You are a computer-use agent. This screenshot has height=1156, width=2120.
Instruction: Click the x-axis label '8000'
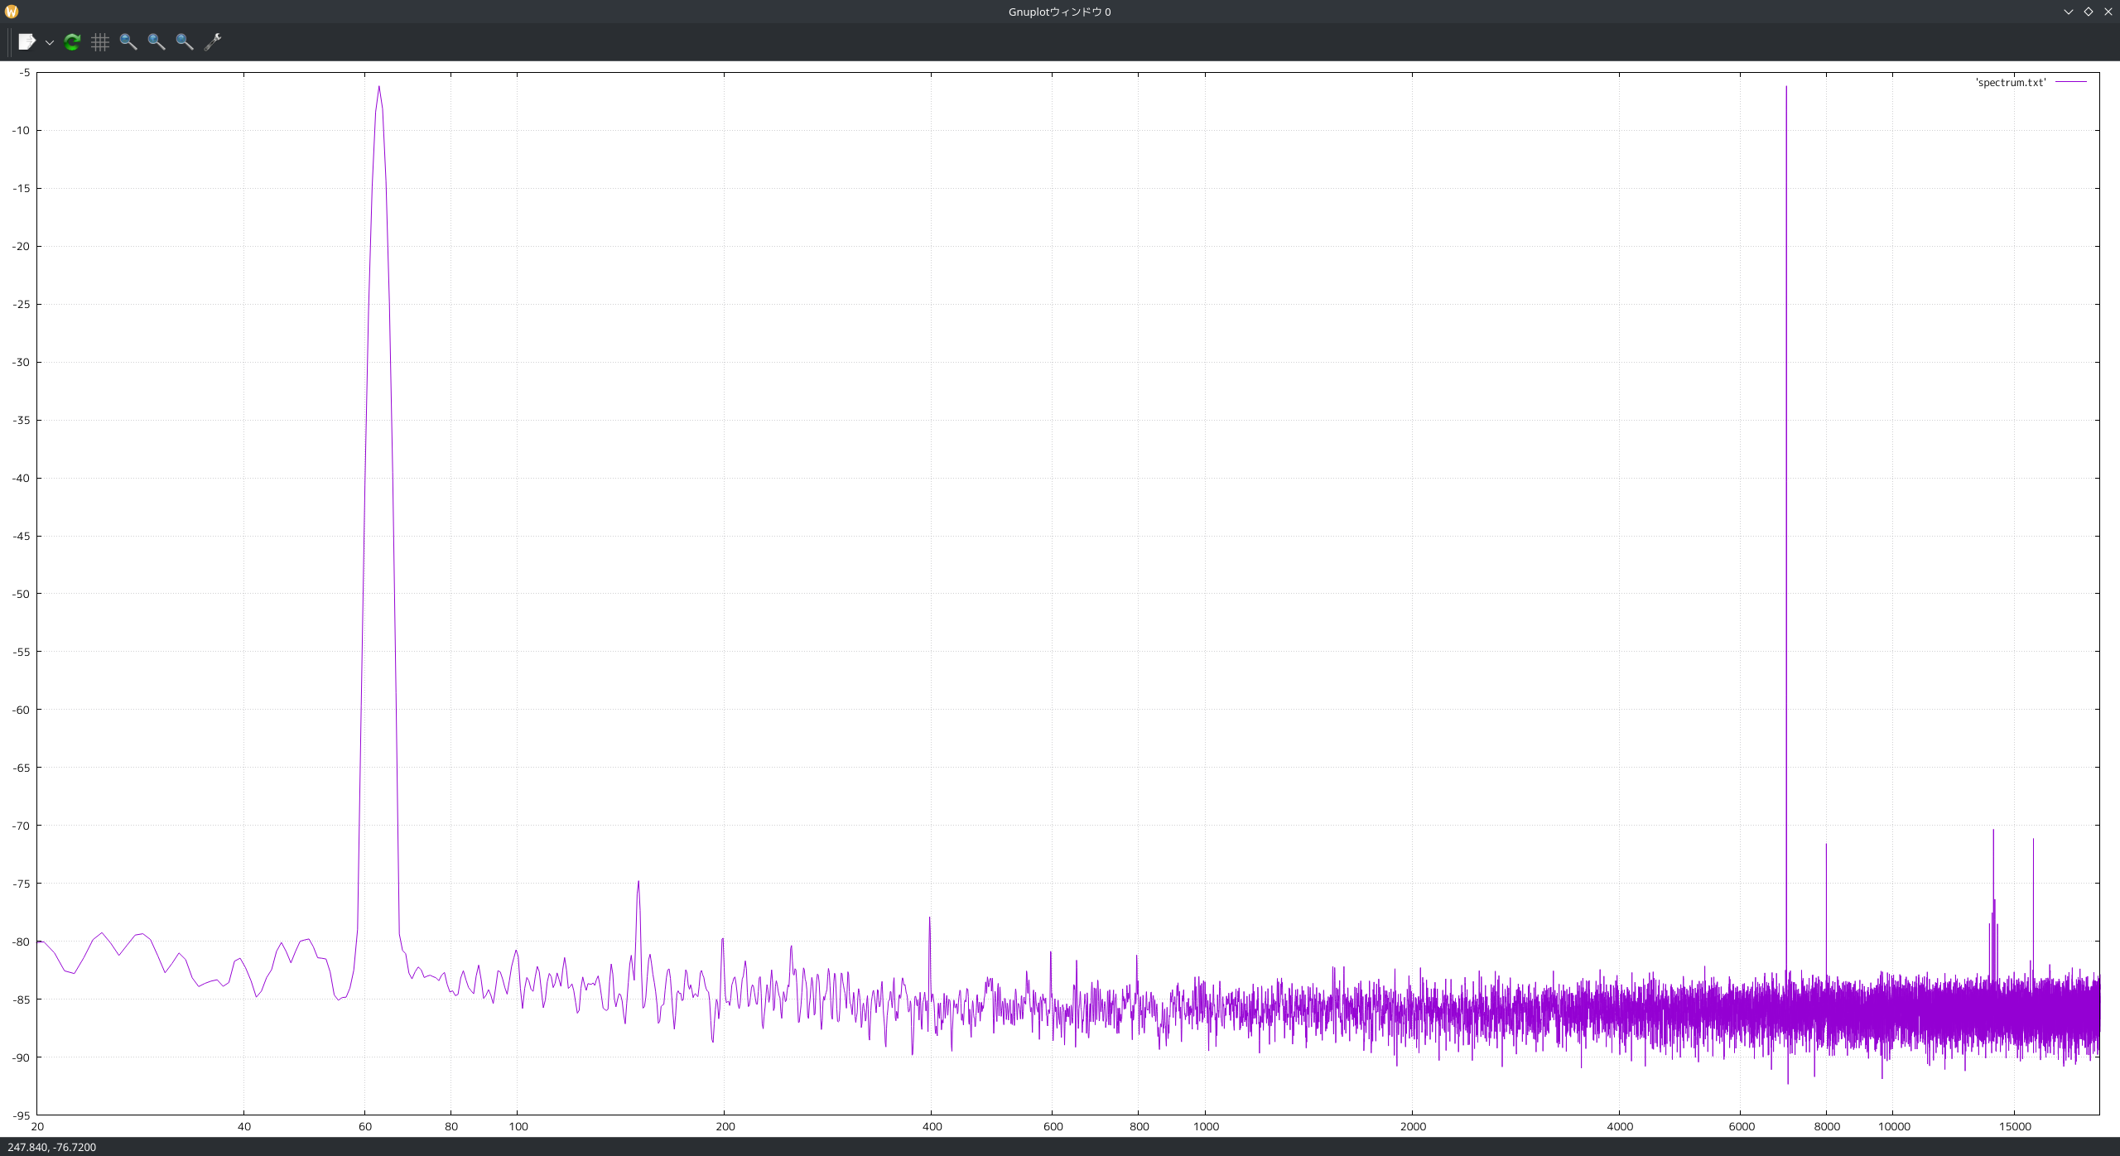pyautogui.click(x=1827, y=1126)
